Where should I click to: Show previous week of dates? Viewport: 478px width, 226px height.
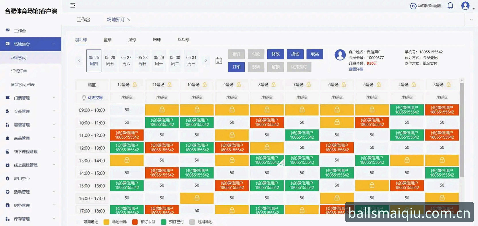pyautogui.click(x=79, y=60)
